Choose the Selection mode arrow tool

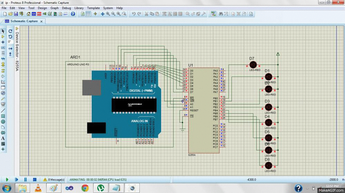tap(3, 31)
